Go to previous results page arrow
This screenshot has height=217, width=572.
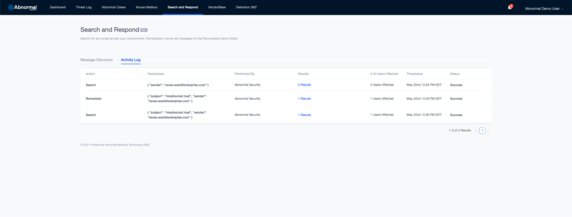[476, 130]
